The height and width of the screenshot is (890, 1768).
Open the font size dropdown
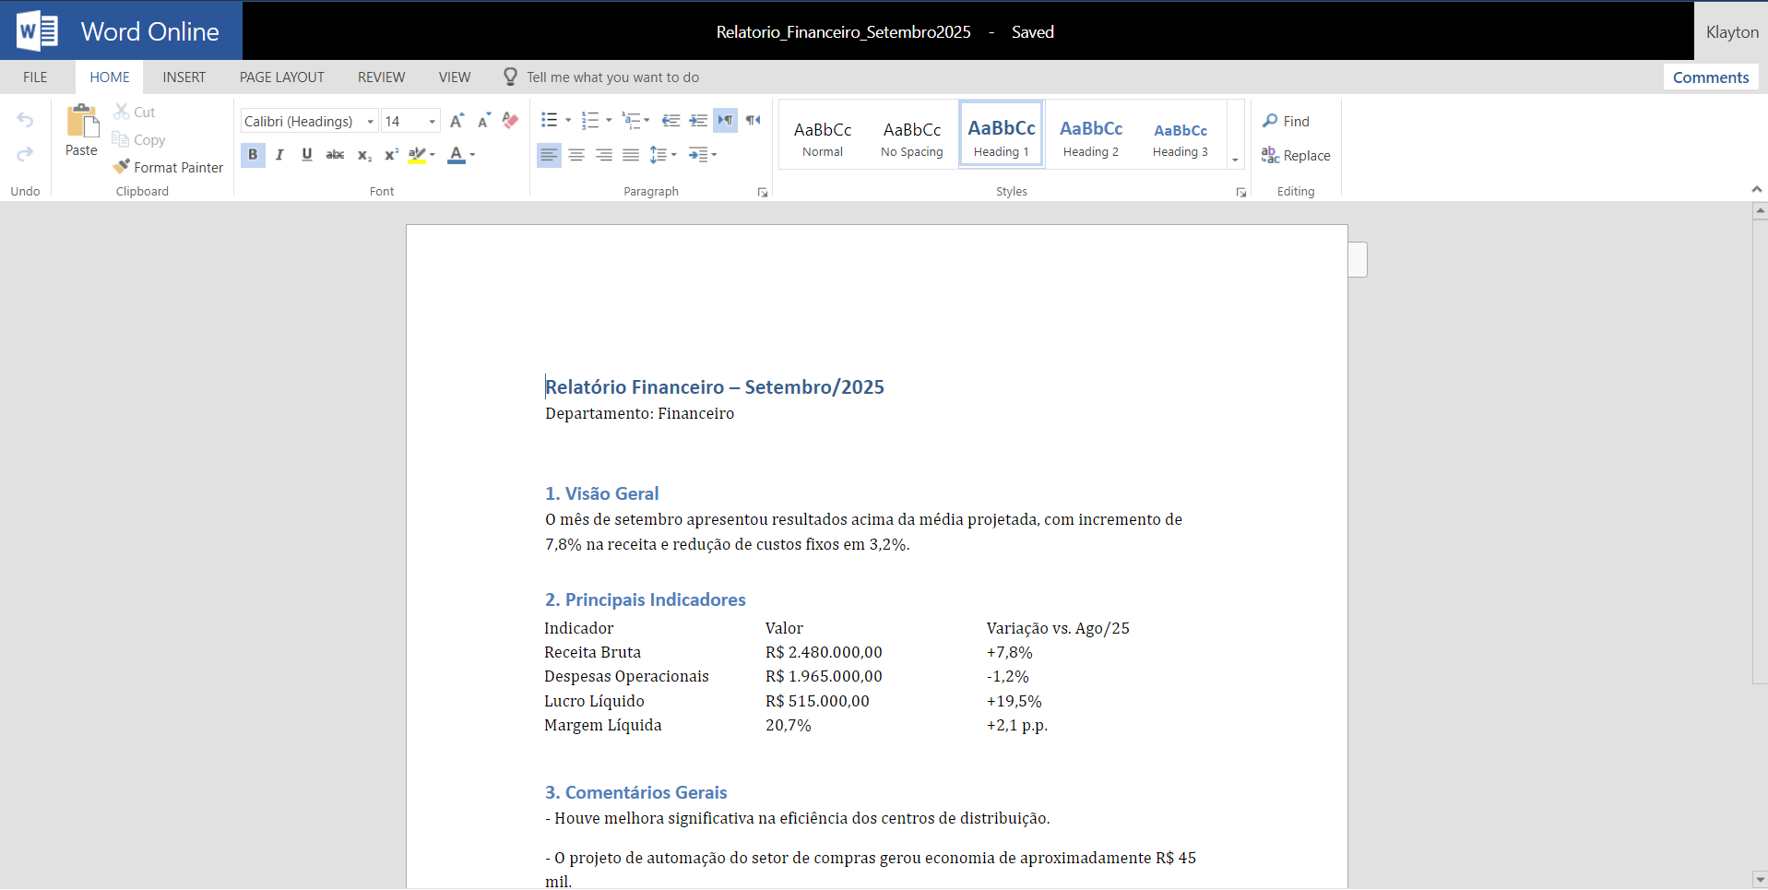tap(432, 122)
